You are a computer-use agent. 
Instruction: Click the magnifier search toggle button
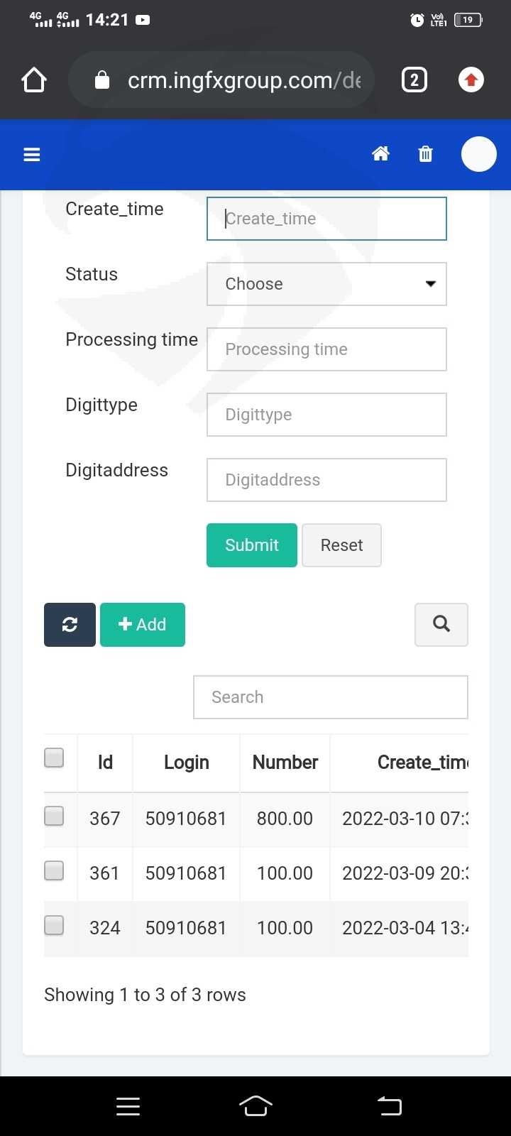pyautogui.click(x=441, y=625)
